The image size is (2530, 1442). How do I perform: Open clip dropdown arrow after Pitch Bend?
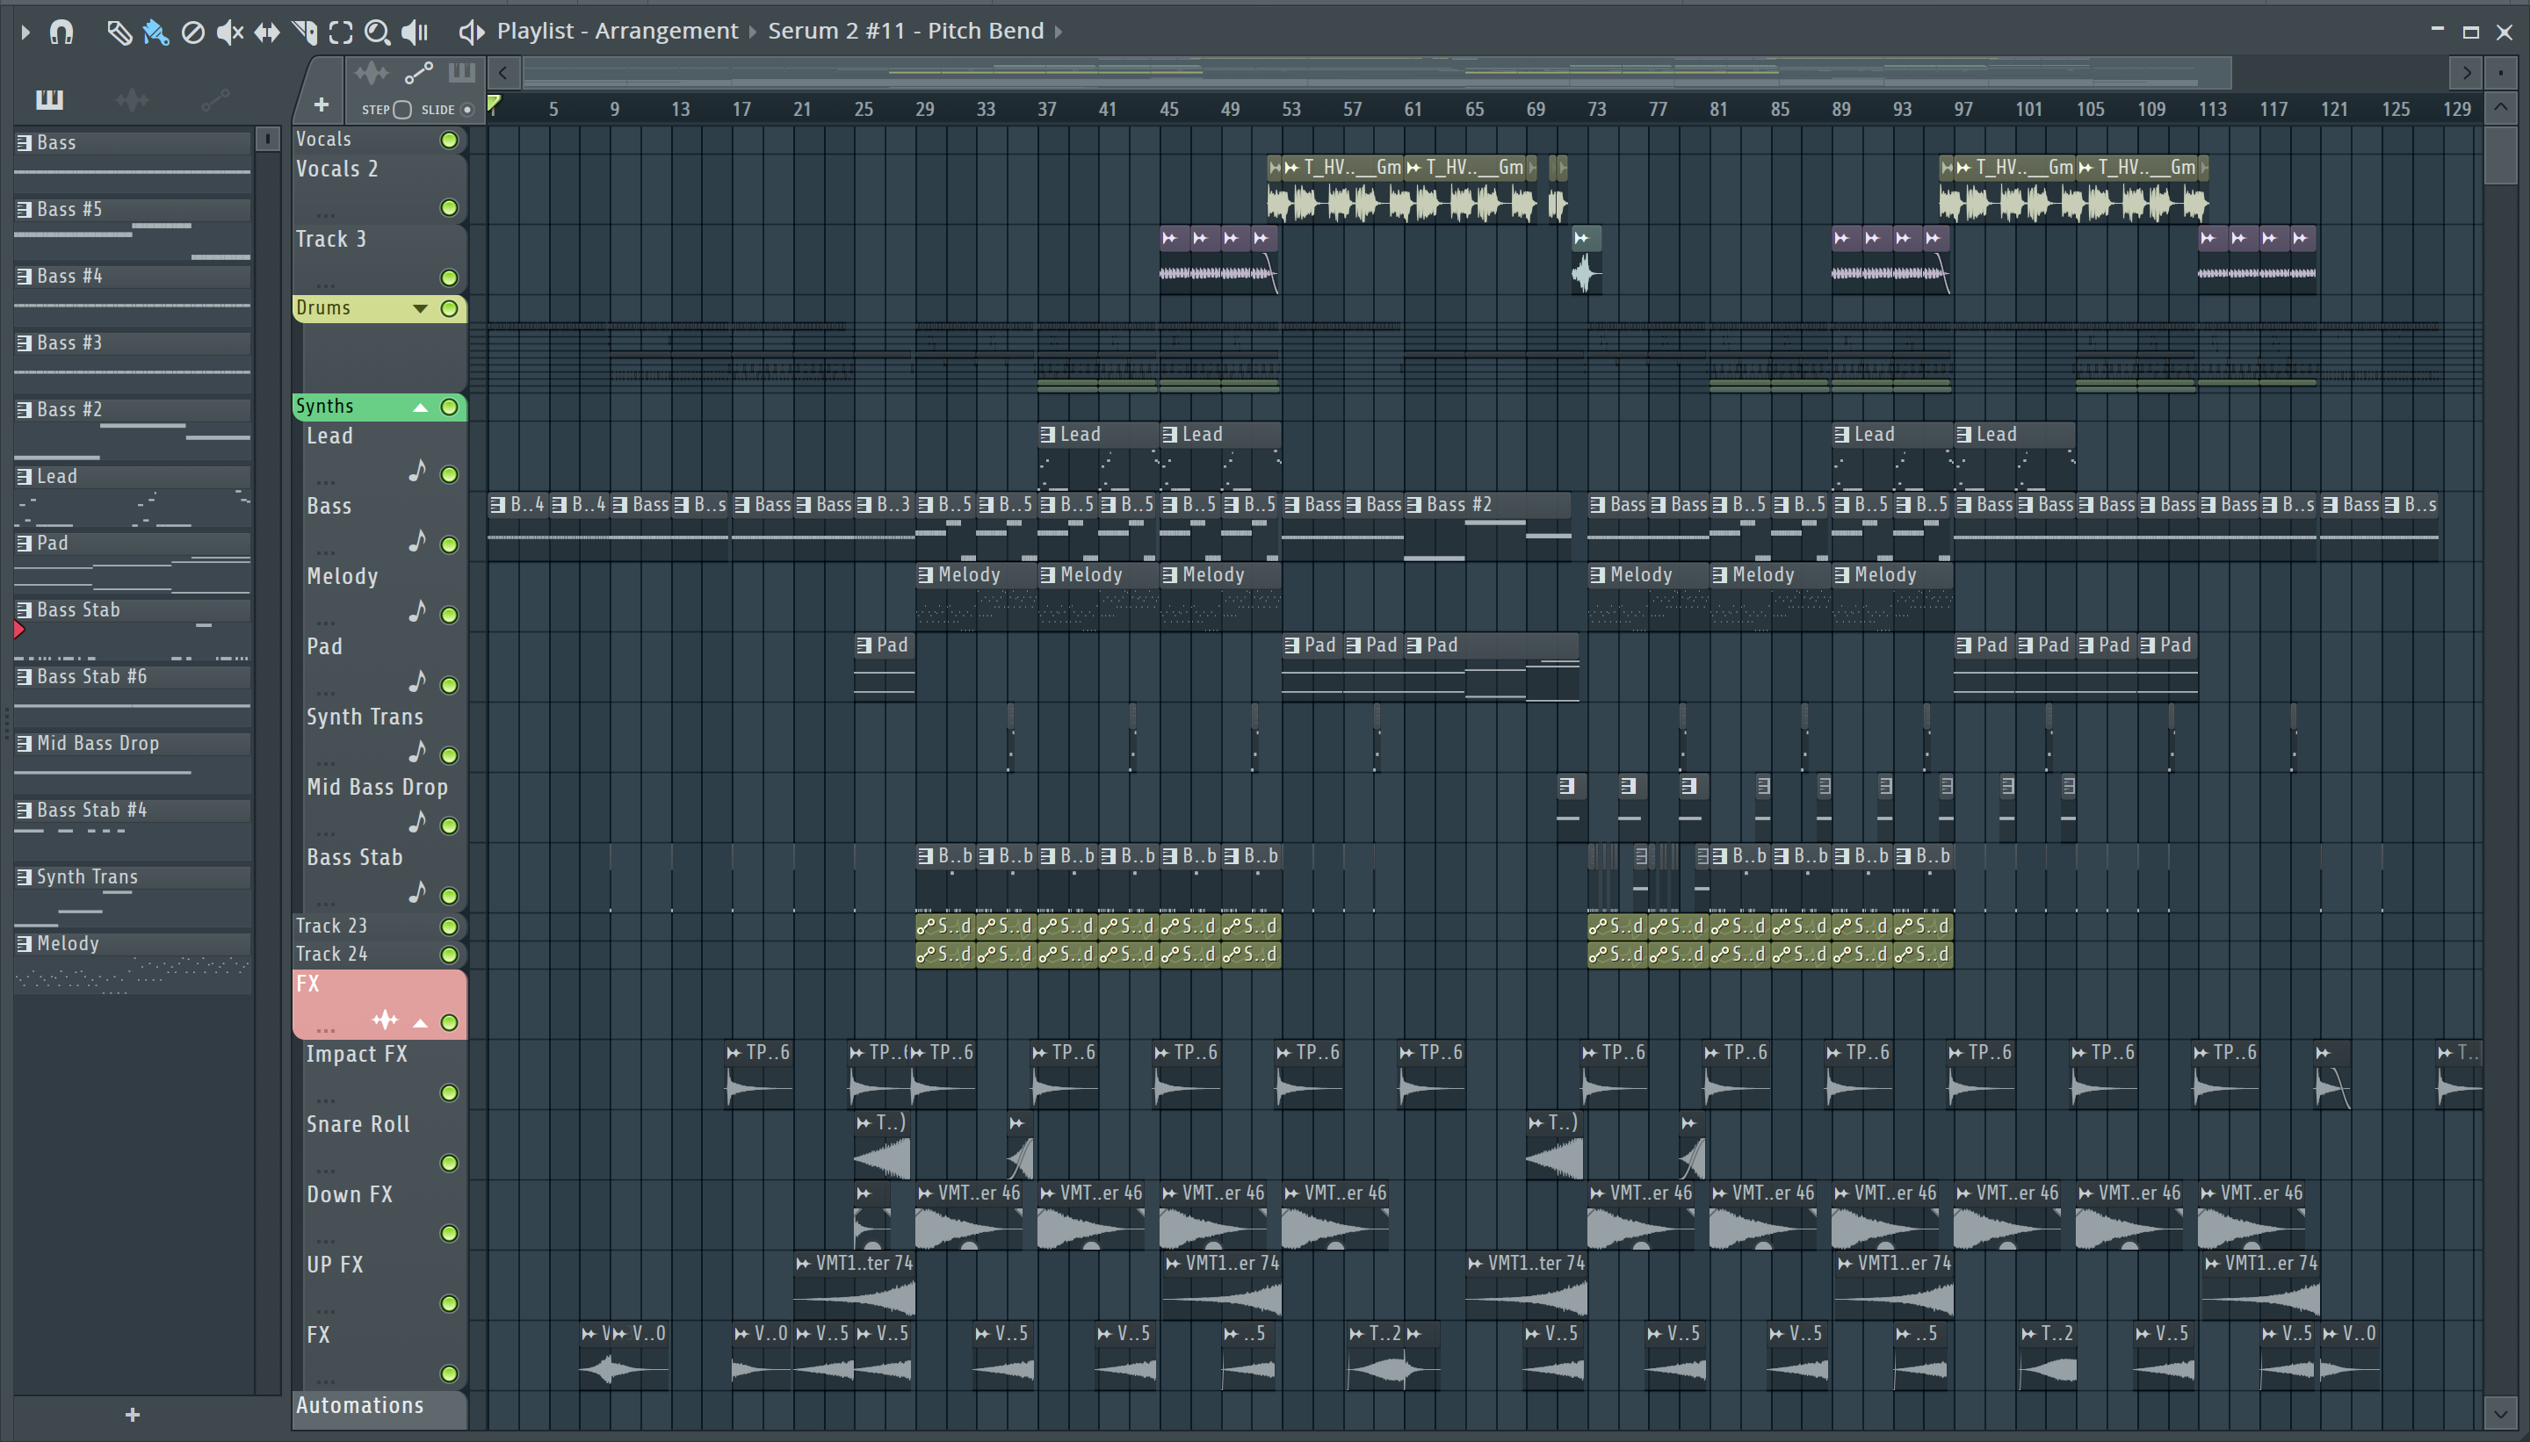(x=1059, y=32)
